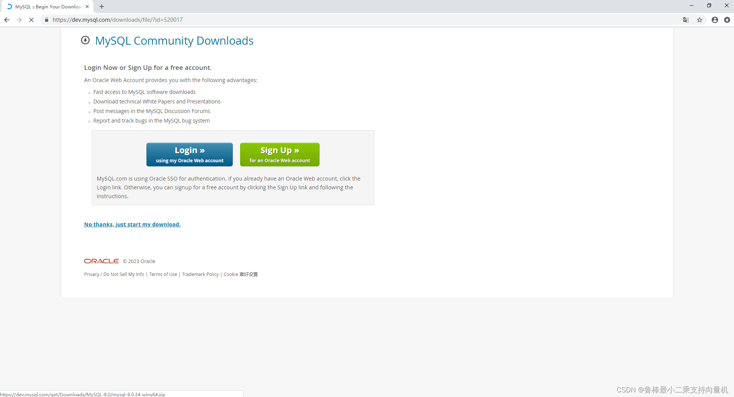Open the Trademark Policy link
The width and height of the screenshot is (734, 397).
coord(200,274)
